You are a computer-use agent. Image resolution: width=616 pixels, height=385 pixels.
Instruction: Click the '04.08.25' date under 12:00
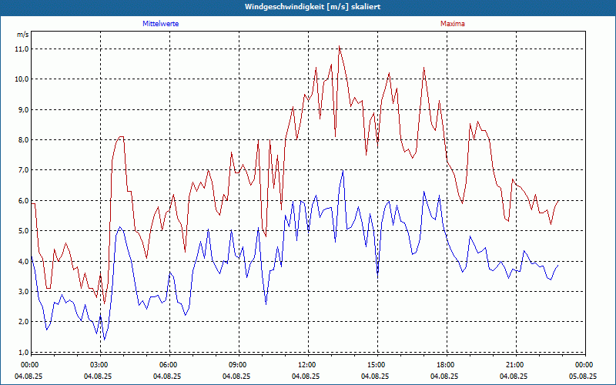[306, 376]
